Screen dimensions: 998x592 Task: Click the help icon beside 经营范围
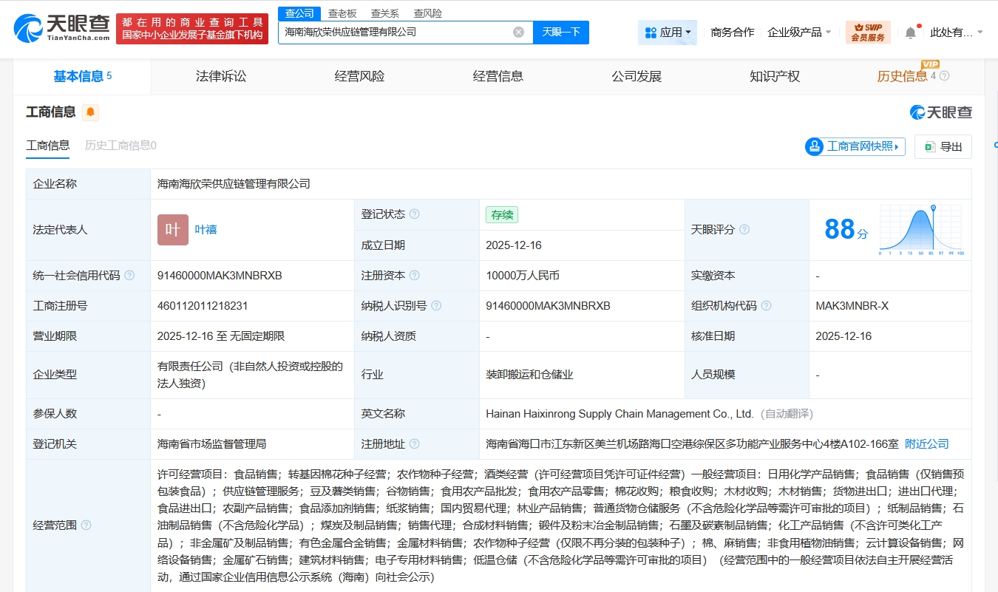[86, 525]
